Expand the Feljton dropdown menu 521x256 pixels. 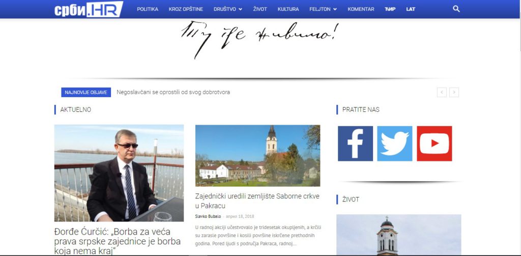point(323,9)
